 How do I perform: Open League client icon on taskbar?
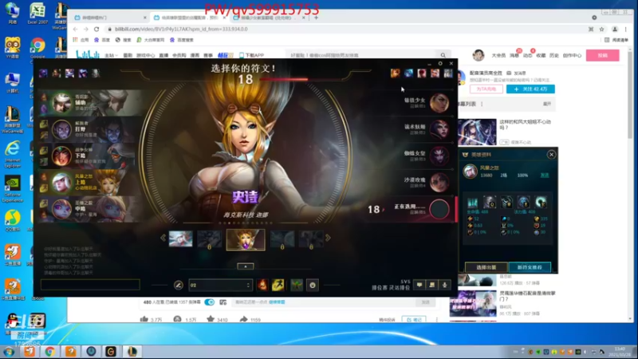pyautogui.click(x=132, y=351)
